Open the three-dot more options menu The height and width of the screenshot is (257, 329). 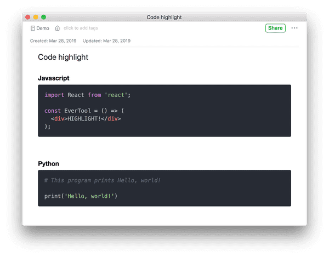click(x=294, y=28)
